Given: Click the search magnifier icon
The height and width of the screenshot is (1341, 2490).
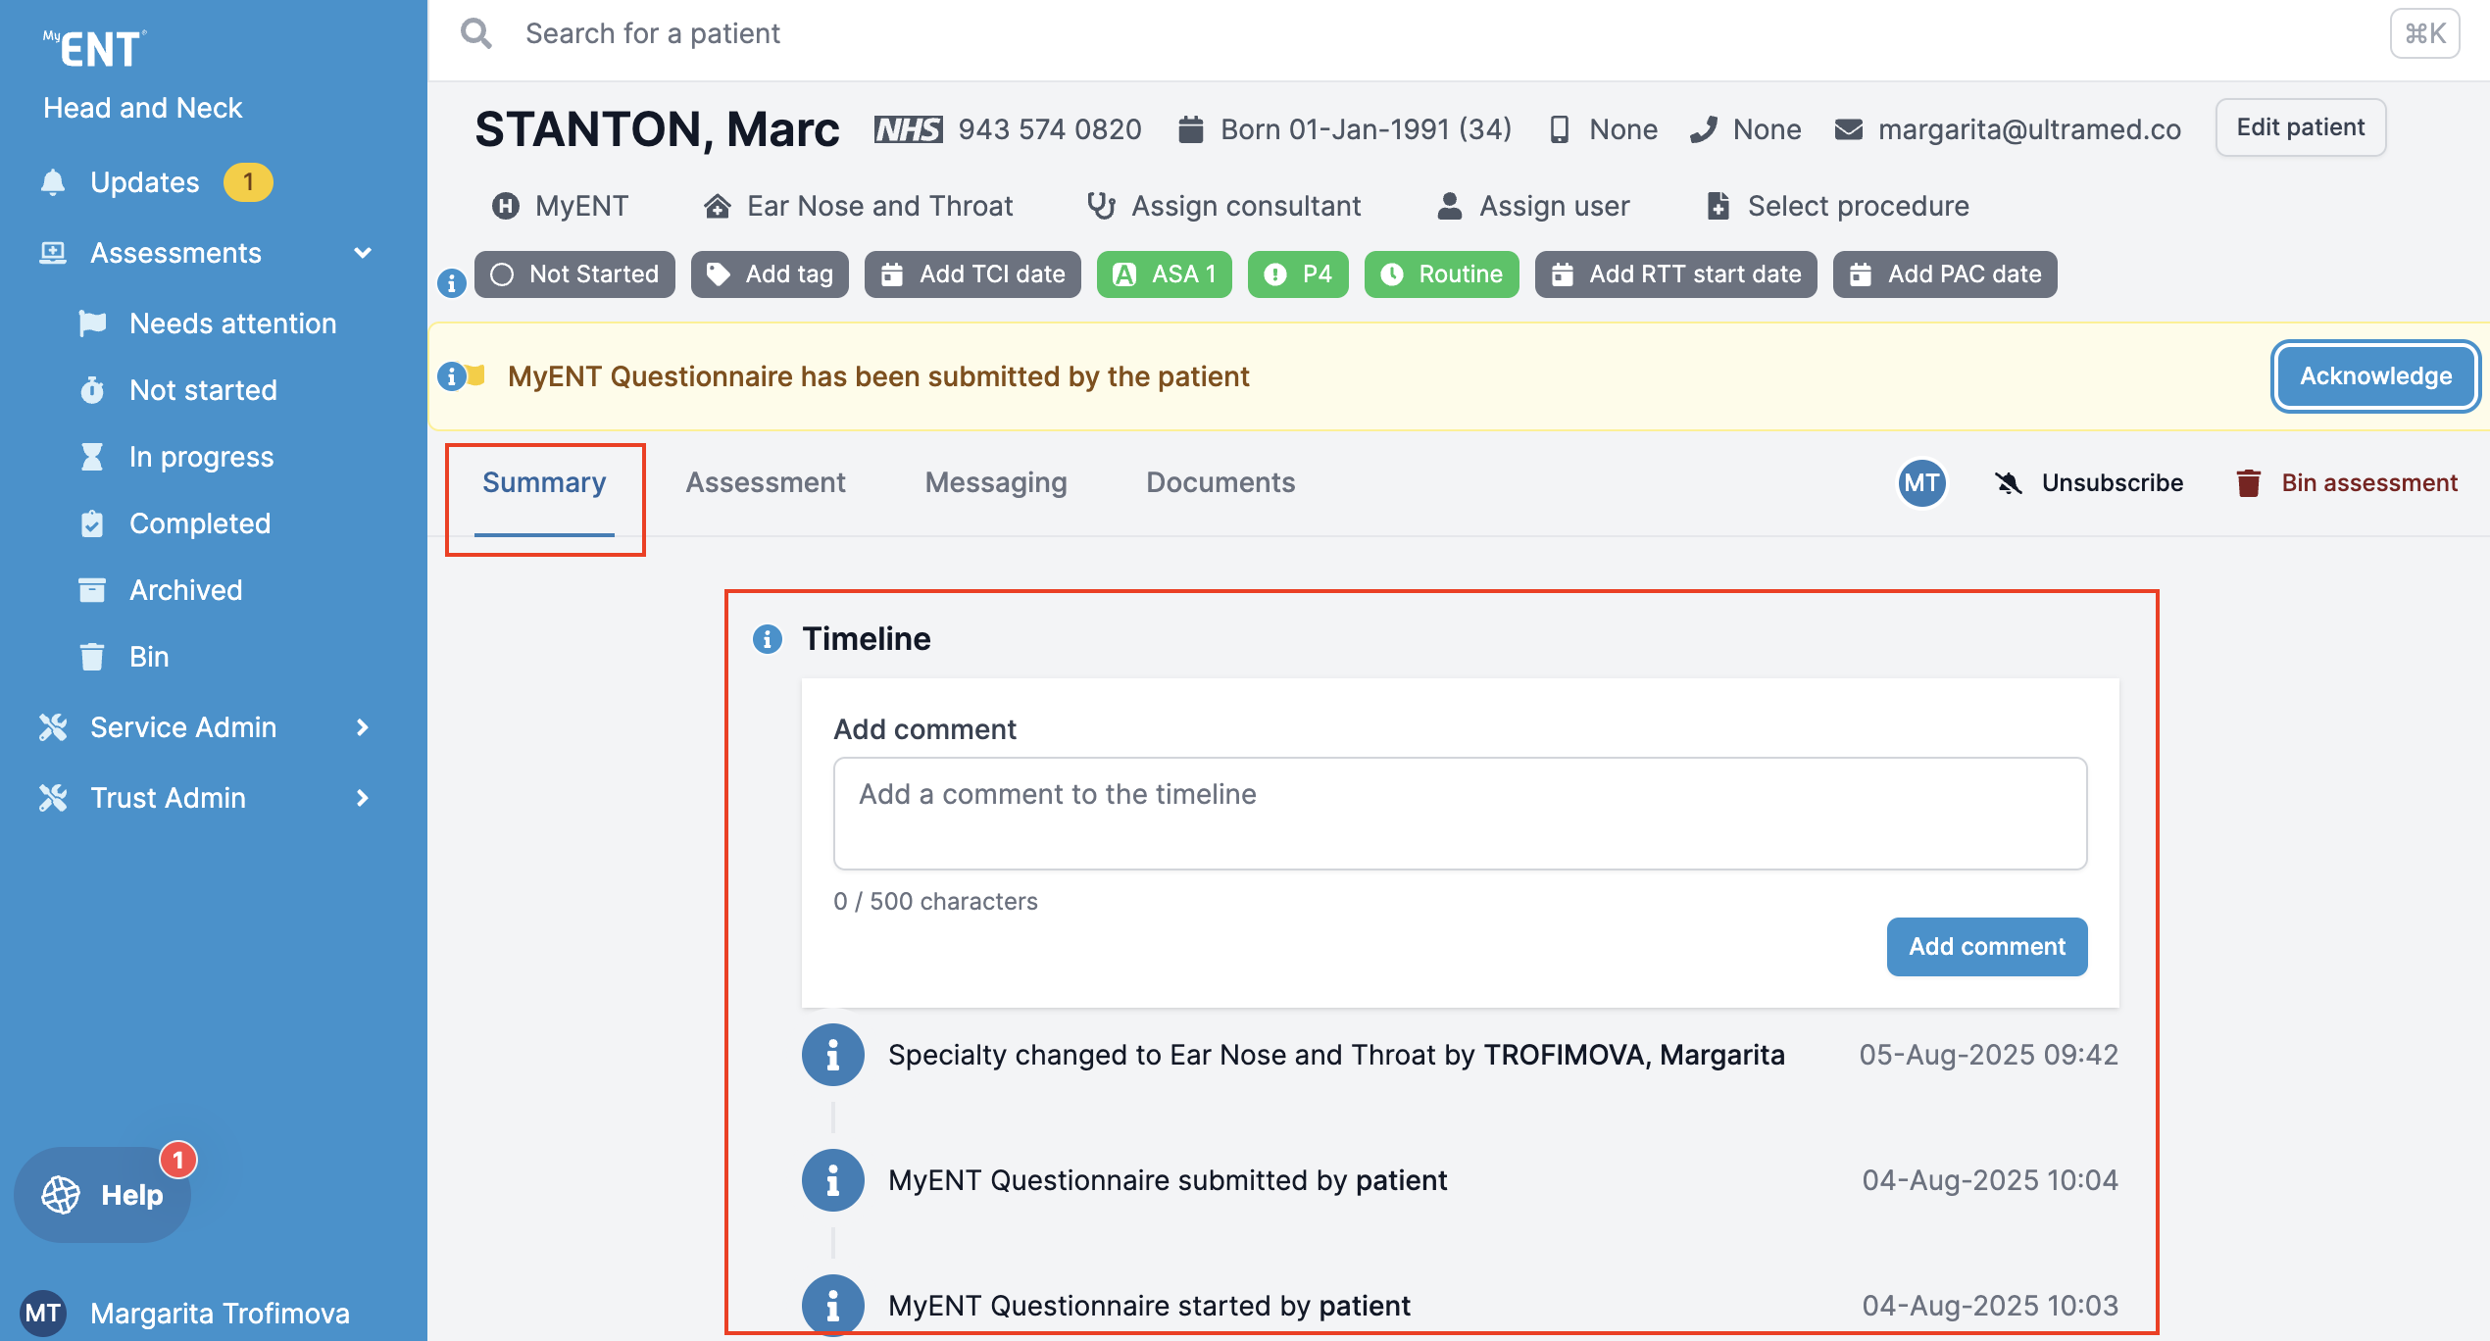Looking at the screenshot, I should click(x=476, y=33).
